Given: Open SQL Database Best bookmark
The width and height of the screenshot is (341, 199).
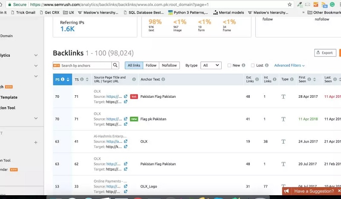Looking at the screenshot, I should (144, 12).
